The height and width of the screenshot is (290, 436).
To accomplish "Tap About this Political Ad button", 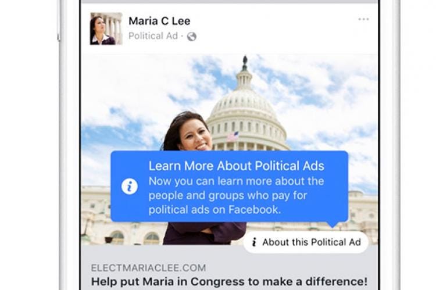I will click(306, 242).
